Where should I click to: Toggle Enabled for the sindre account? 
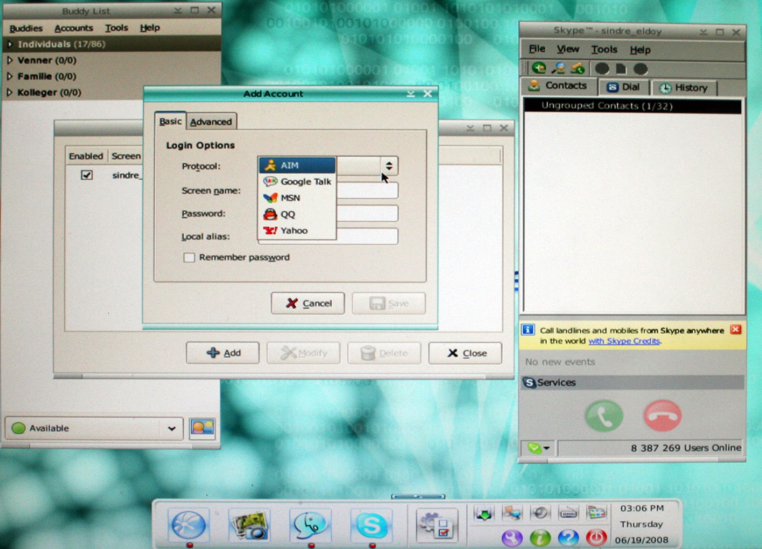(x=86, y=175)
